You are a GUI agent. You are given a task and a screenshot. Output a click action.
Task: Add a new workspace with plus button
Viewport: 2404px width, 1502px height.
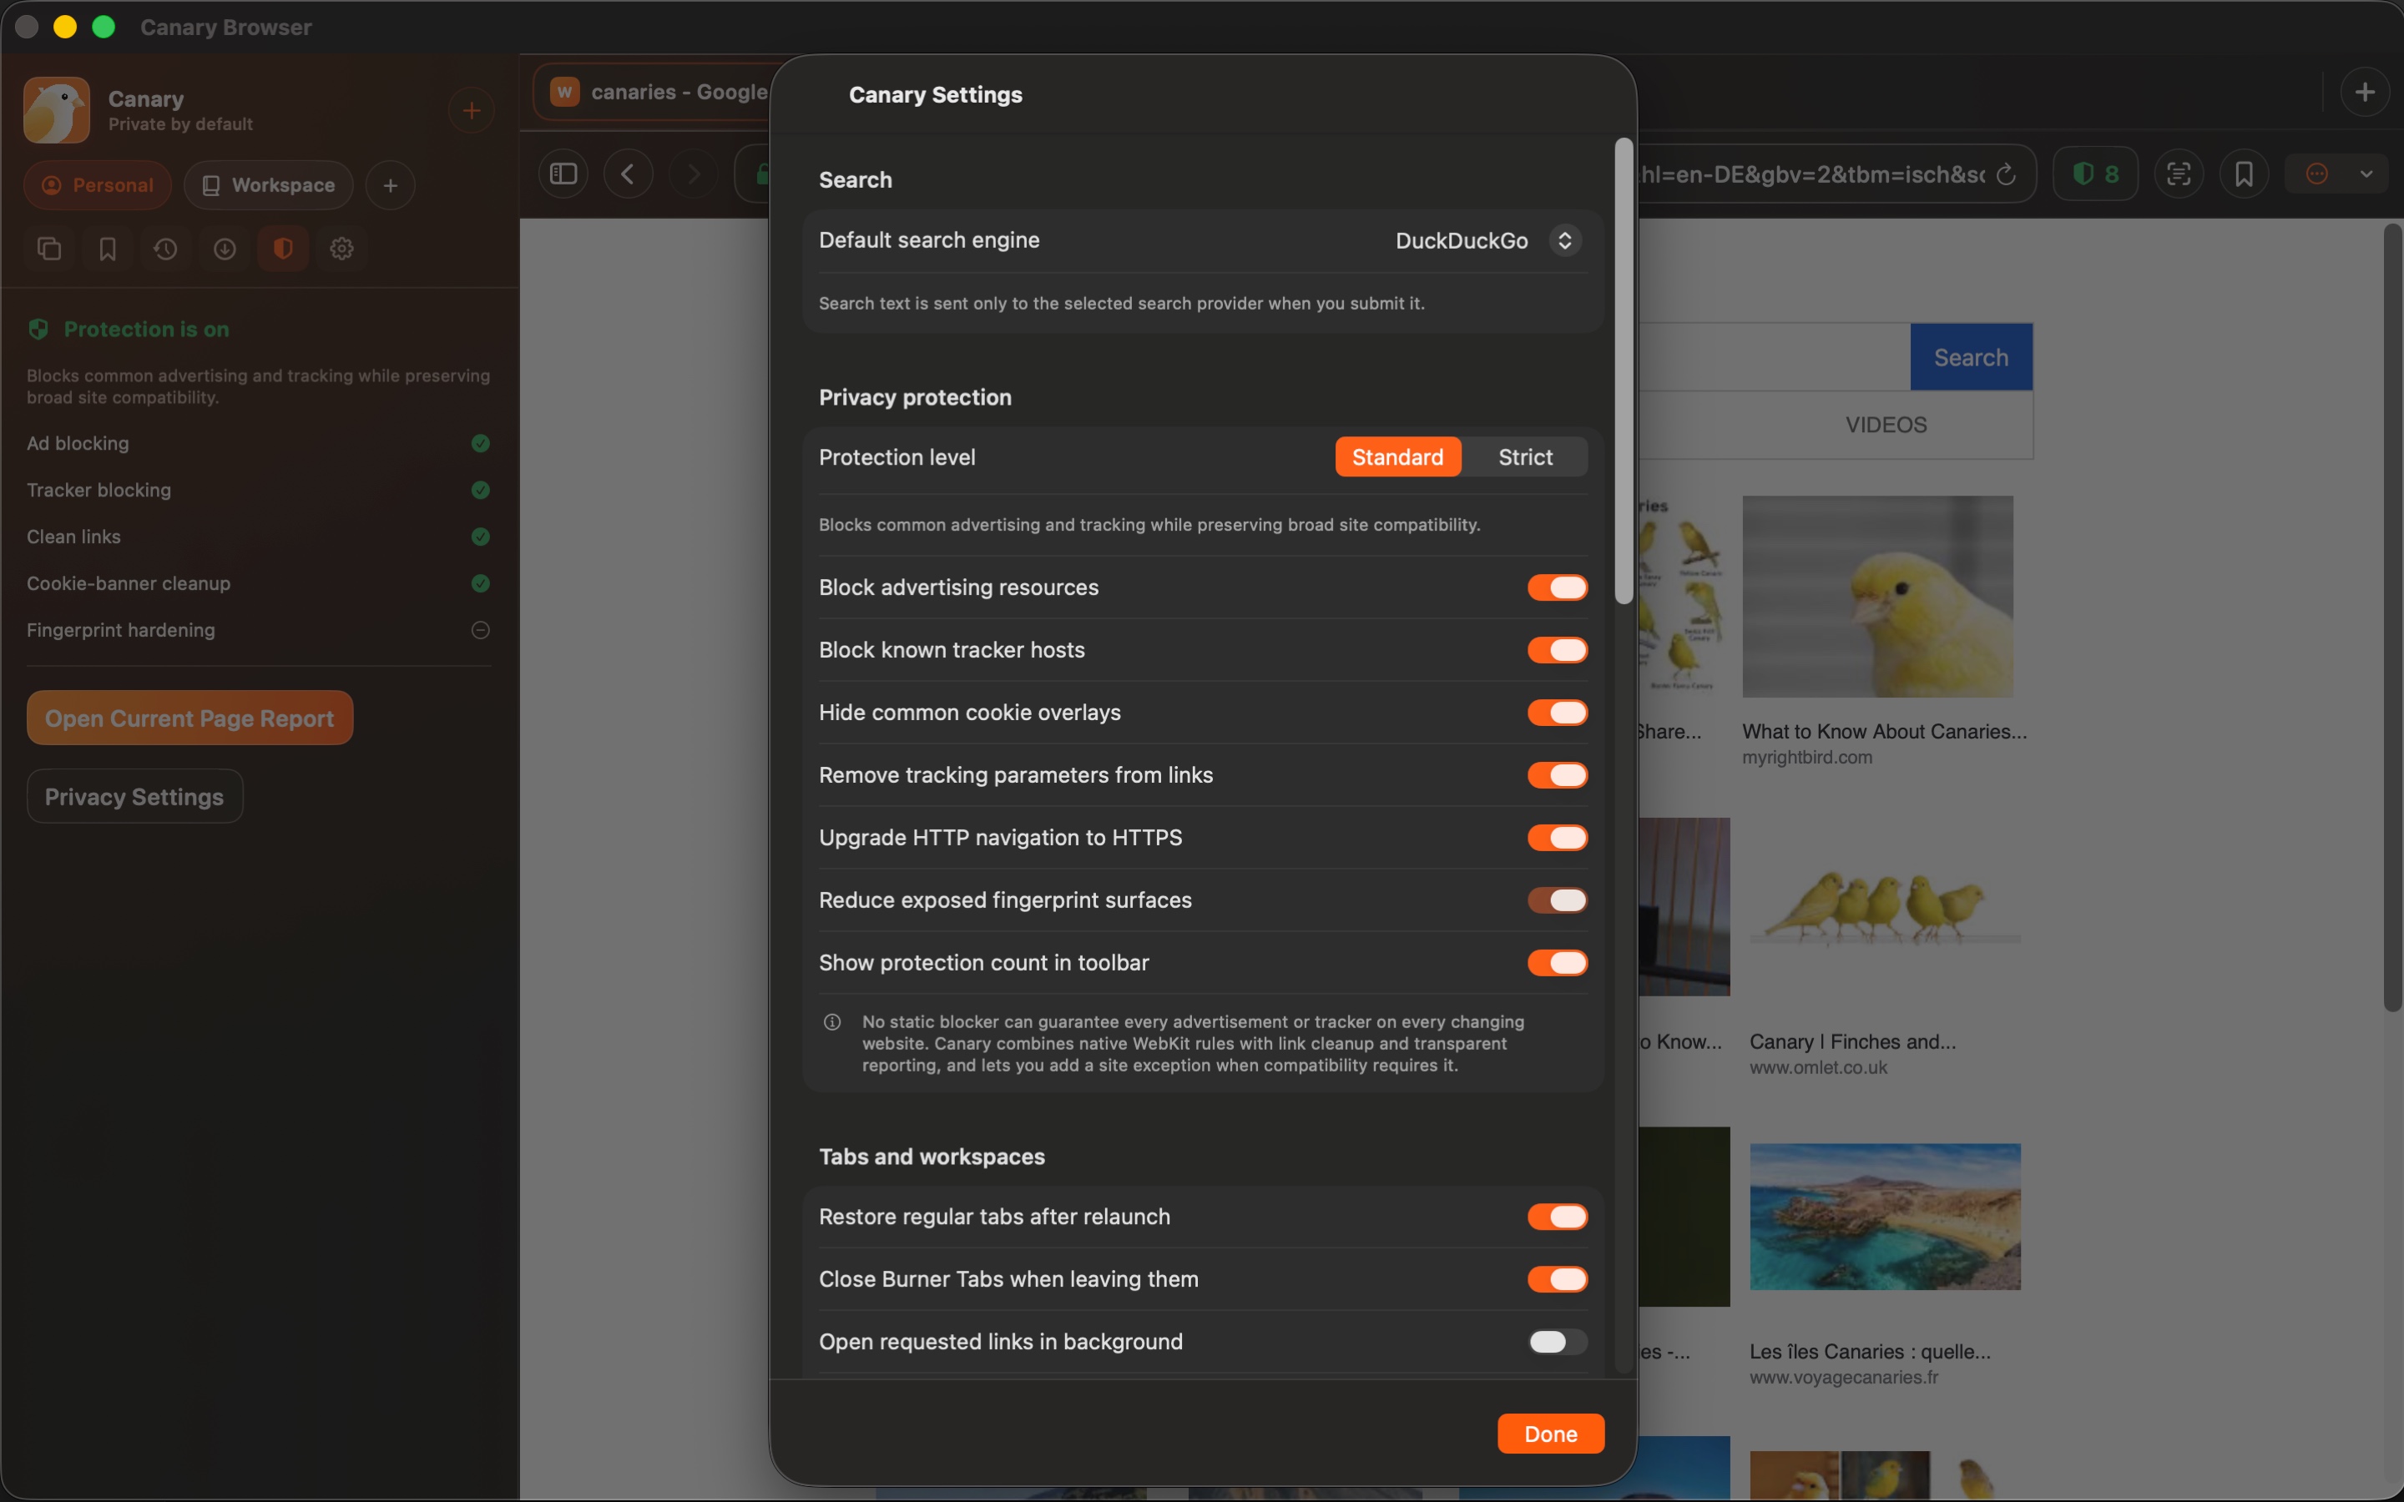[391, 186]
